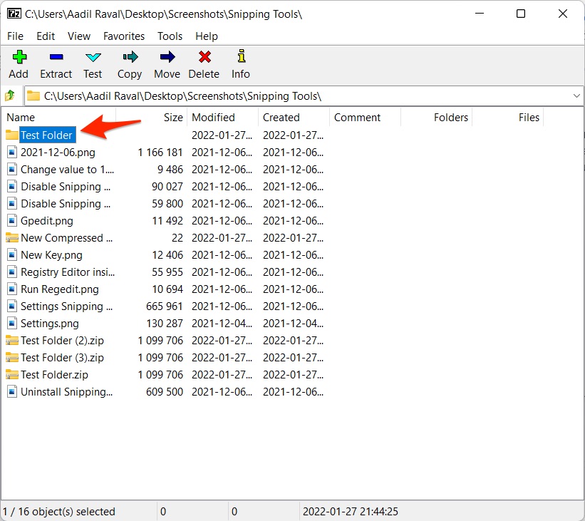This screenshot has width=585, height=521.
Task: Select the Settings.png file row
Action: 49,324
